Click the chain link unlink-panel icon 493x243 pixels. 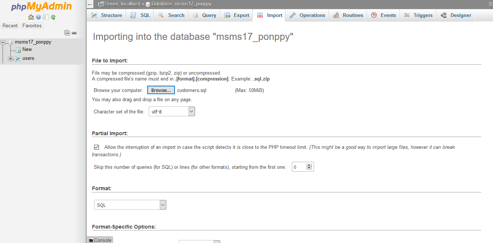pos(74,33)
